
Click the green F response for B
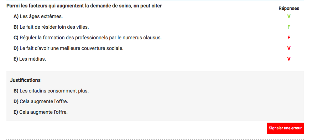[289, 27]
